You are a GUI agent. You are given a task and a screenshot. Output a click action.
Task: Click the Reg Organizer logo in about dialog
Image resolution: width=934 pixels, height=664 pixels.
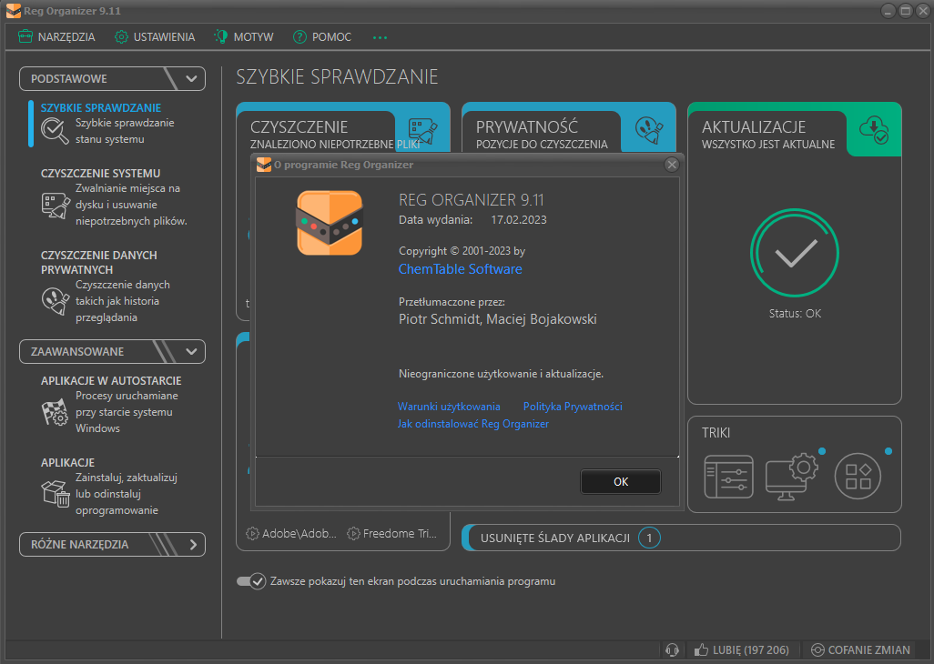pyautogui.click(x=330, y=223)
